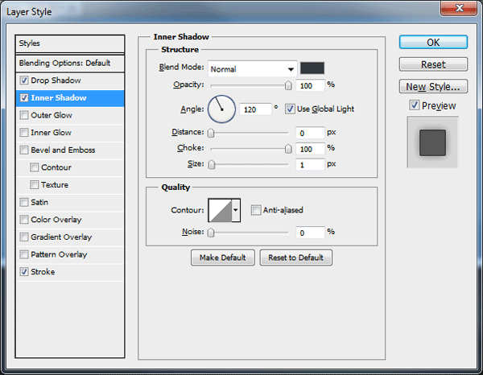Viewport: 483px width, 375px height.
Task: Select the Gradient Overlay label
Action: (61, 237)
